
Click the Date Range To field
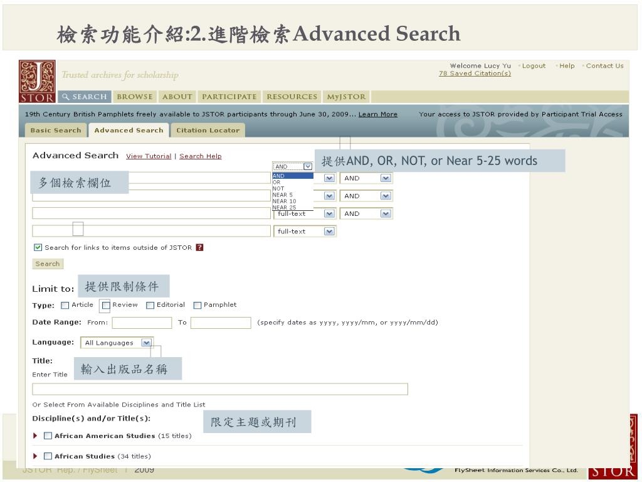point(221,323)
